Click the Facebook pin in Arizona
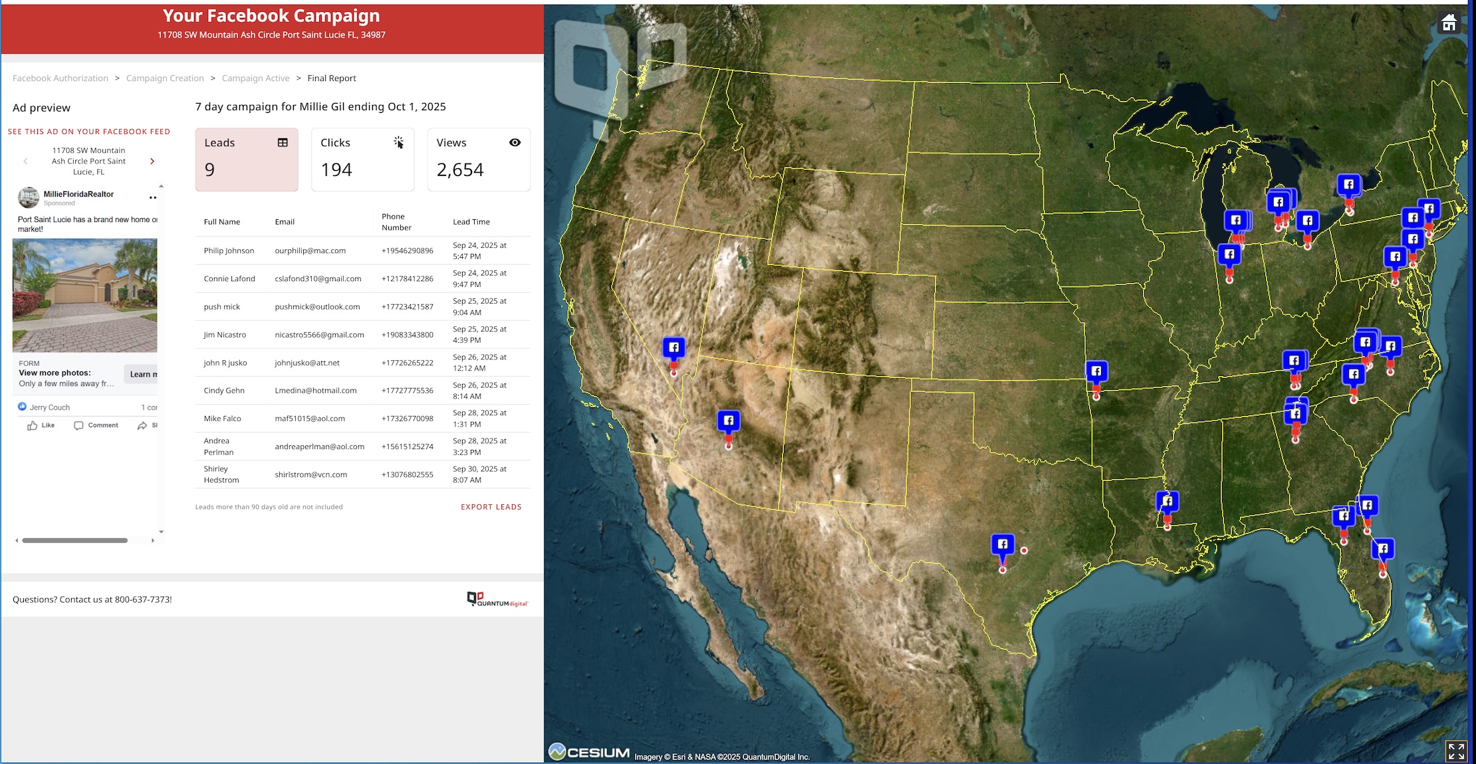 (x=729, y=421)
